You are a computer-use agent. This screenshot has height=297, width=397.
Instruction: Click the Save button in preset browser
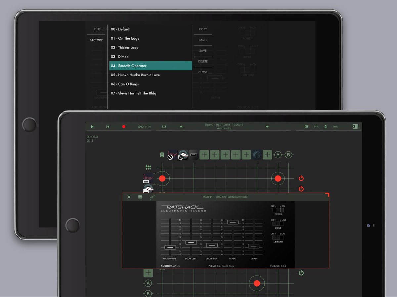tap(203, 51)
